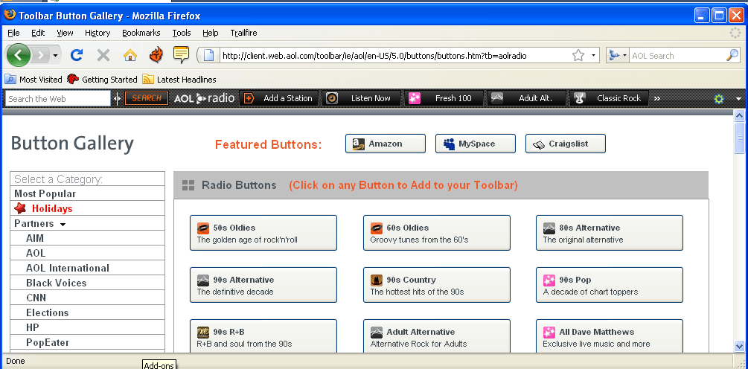Add the 50s Oldies radio button
748x369 pixels.
pos(263,233)
